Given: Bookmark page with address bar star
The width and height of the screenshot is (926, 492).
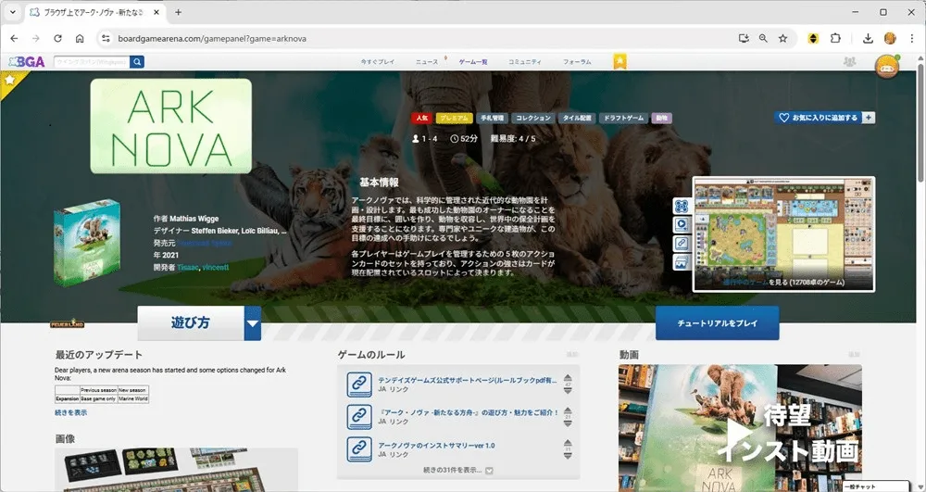Looking at the screenshot, I should [x=782, y=38].
